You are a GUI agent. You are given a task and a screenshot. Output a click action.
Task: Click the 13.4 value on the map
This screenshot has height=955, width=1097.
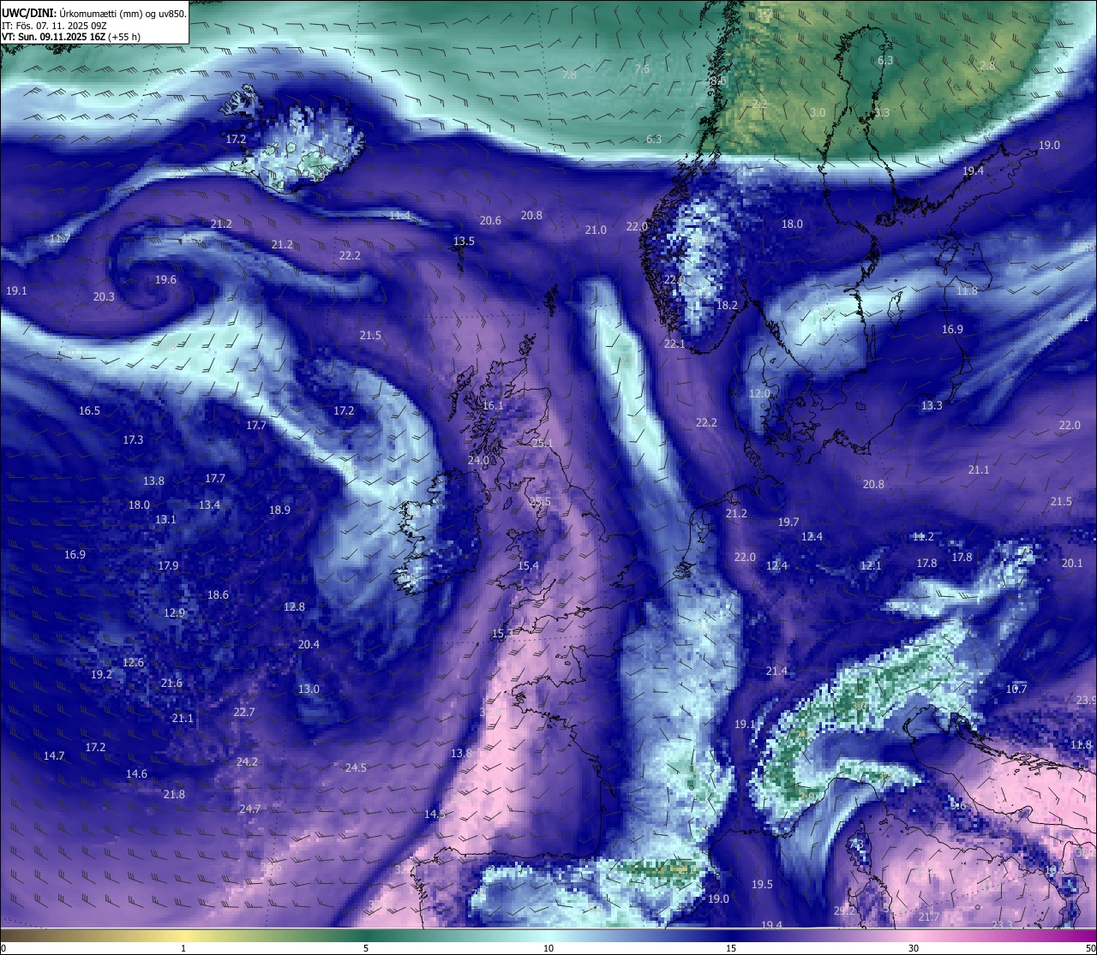click(x=209, y=505)
